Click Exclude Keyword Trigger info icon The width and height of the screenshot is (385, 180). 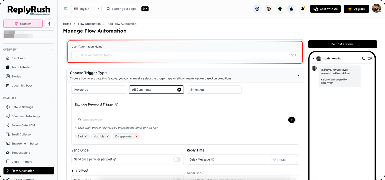(117, 104)
